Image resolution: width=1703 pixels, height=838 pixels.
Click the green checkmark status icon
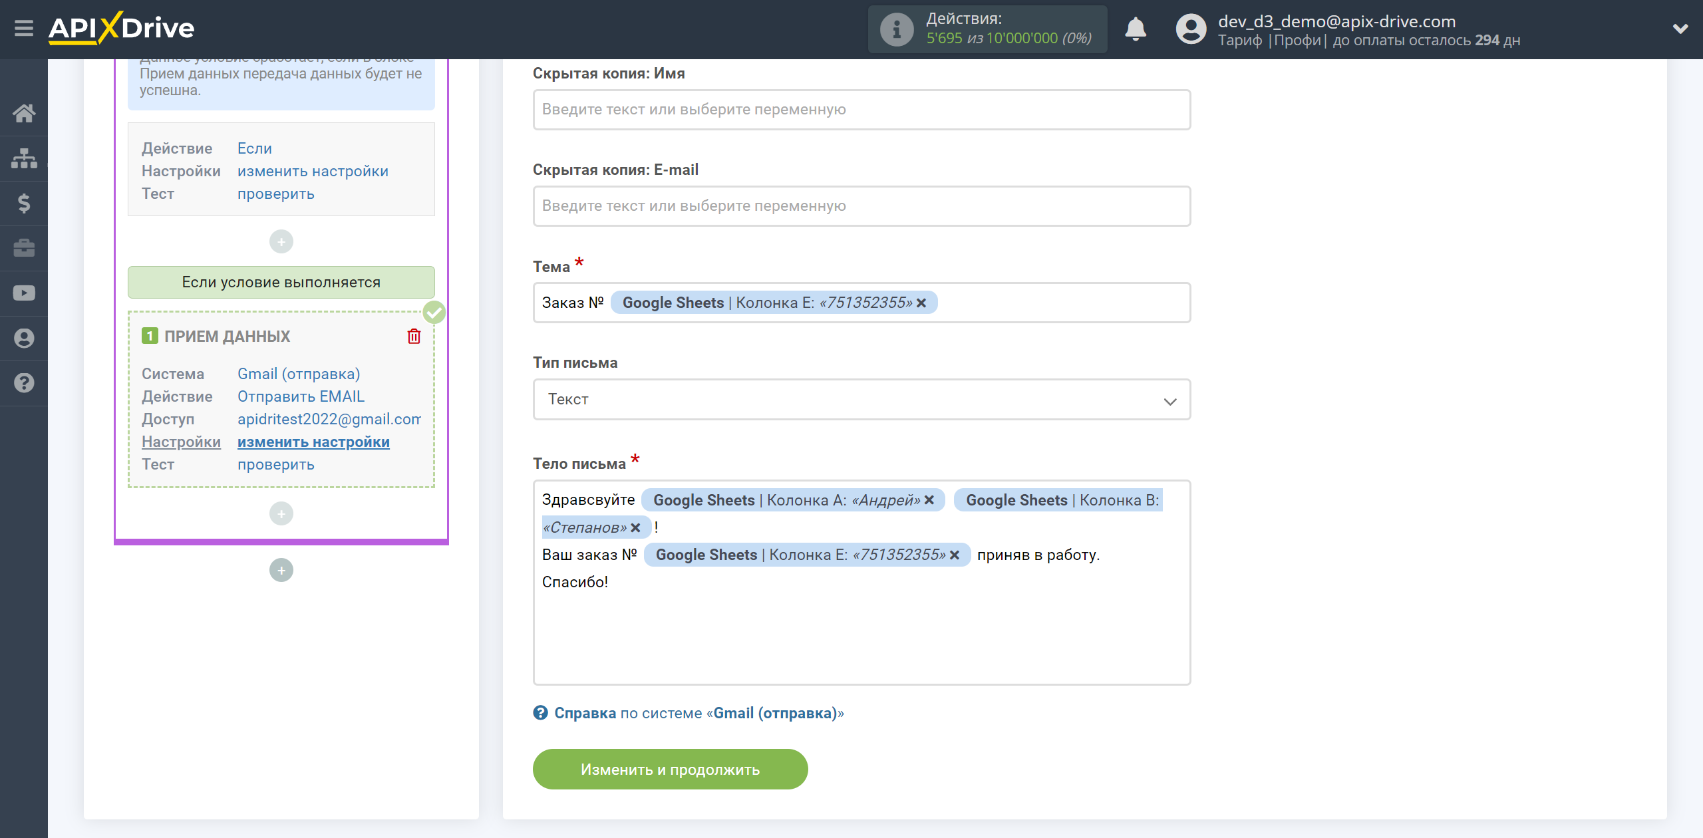[x=434, y=312]
